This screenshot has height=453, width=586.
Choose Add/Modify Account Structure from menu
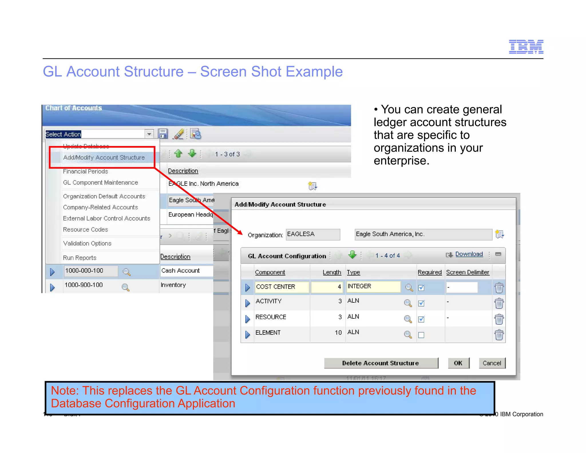pos(104,157)
